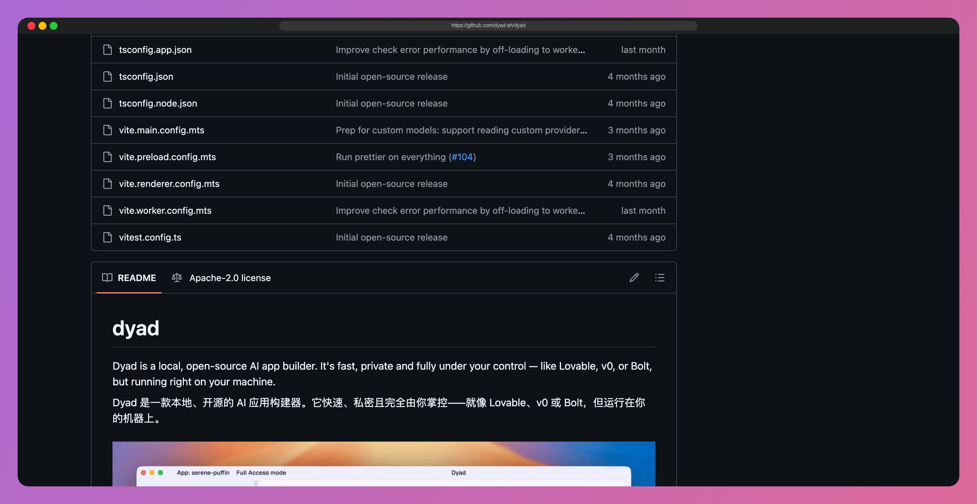View vitest.config.ts 'Initial open-source release' commit
This screenshot has width=977, height=504.
coord(391,237)
